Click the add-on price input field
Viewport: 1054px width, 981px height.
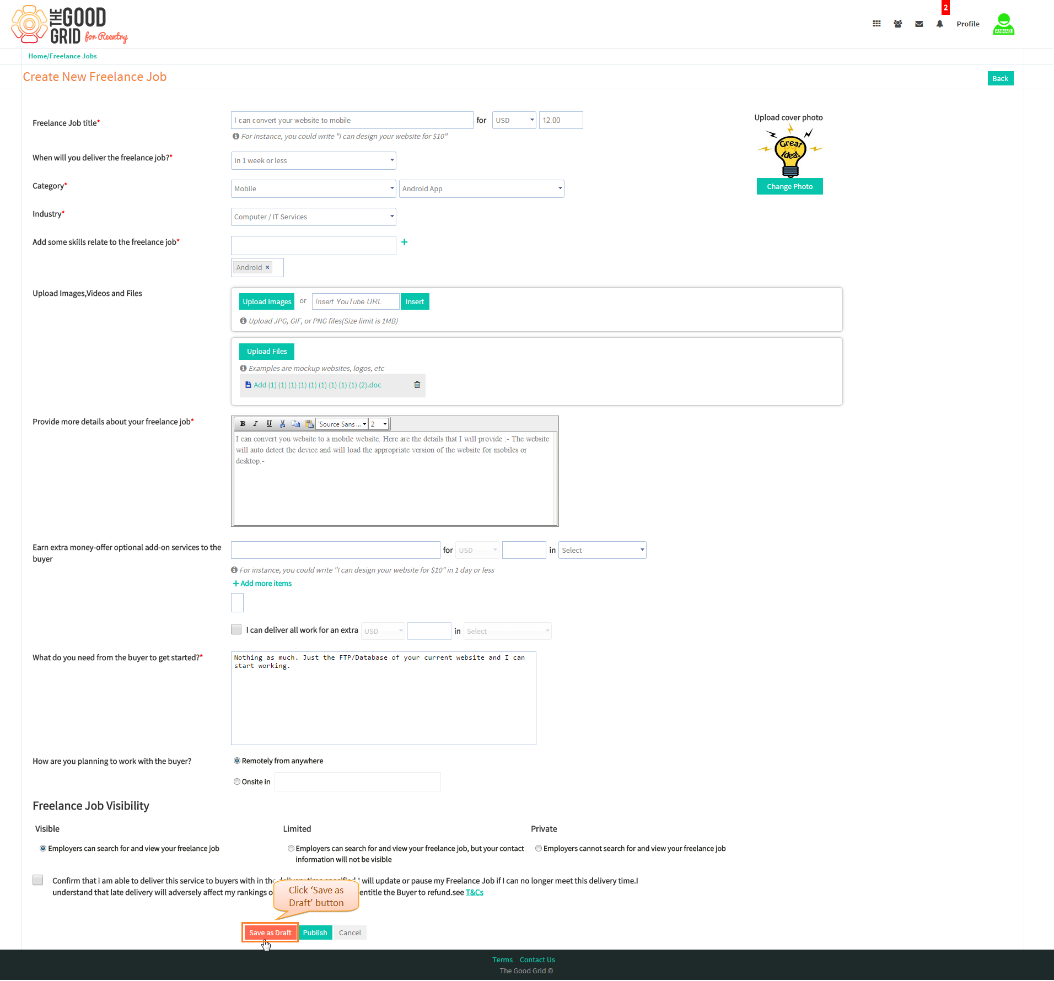(524, 550)
